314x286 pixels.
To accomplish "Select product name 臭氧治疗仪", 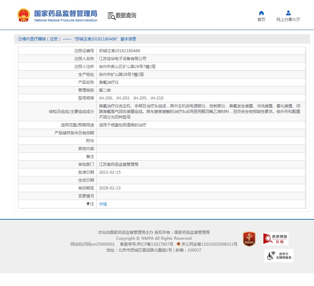I will [x=109, y=82].
